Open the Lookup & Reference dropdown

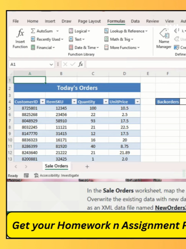pyautogui.click(x=126, y=31)
